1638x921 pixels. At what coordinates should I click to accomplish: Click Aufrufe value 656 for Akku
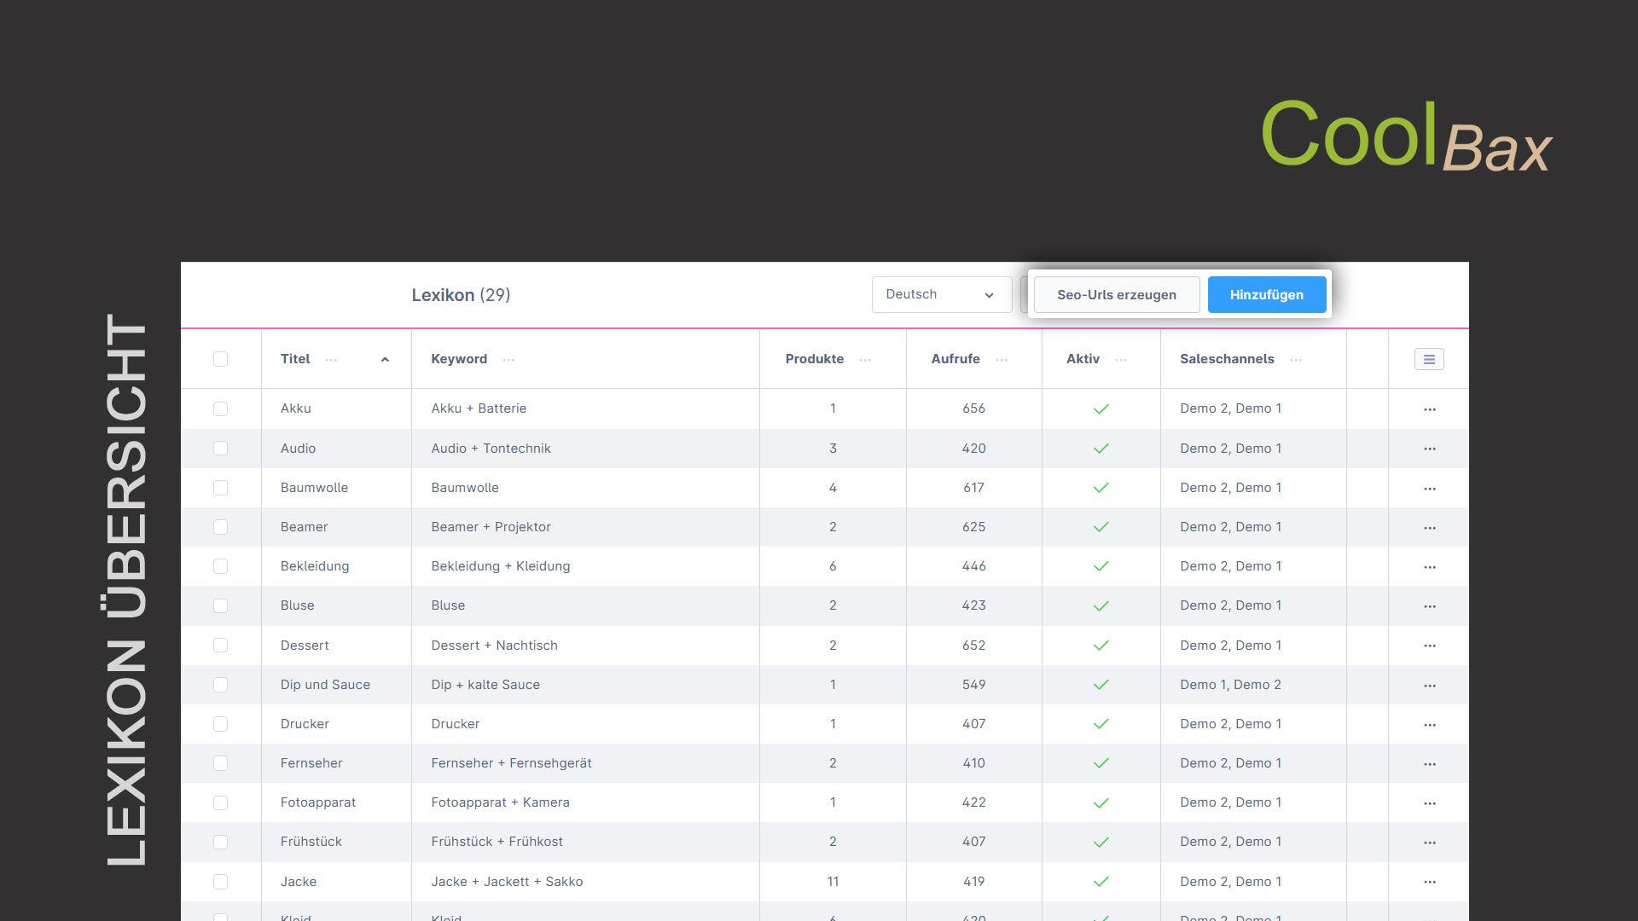[x=973, y=408]
